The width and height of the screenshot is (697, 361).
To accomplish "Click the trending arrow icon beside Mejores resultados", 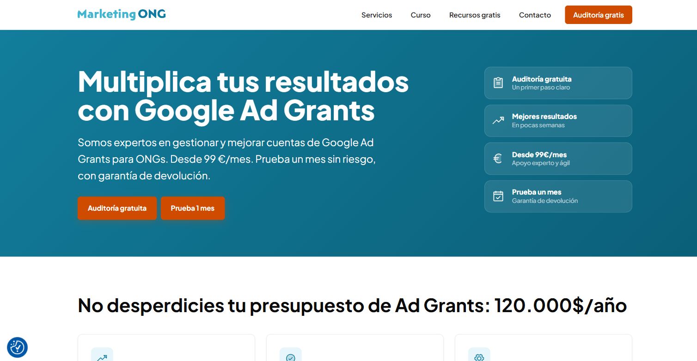I will coord(498,121).
